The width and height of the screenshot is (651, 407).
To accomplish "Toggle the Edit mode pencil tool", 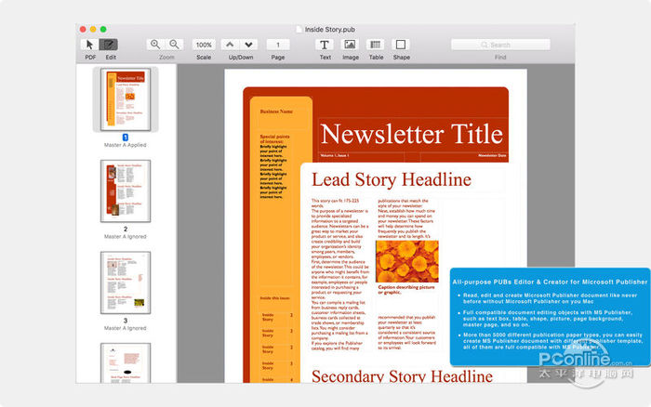I will click(x=110, y=44).
